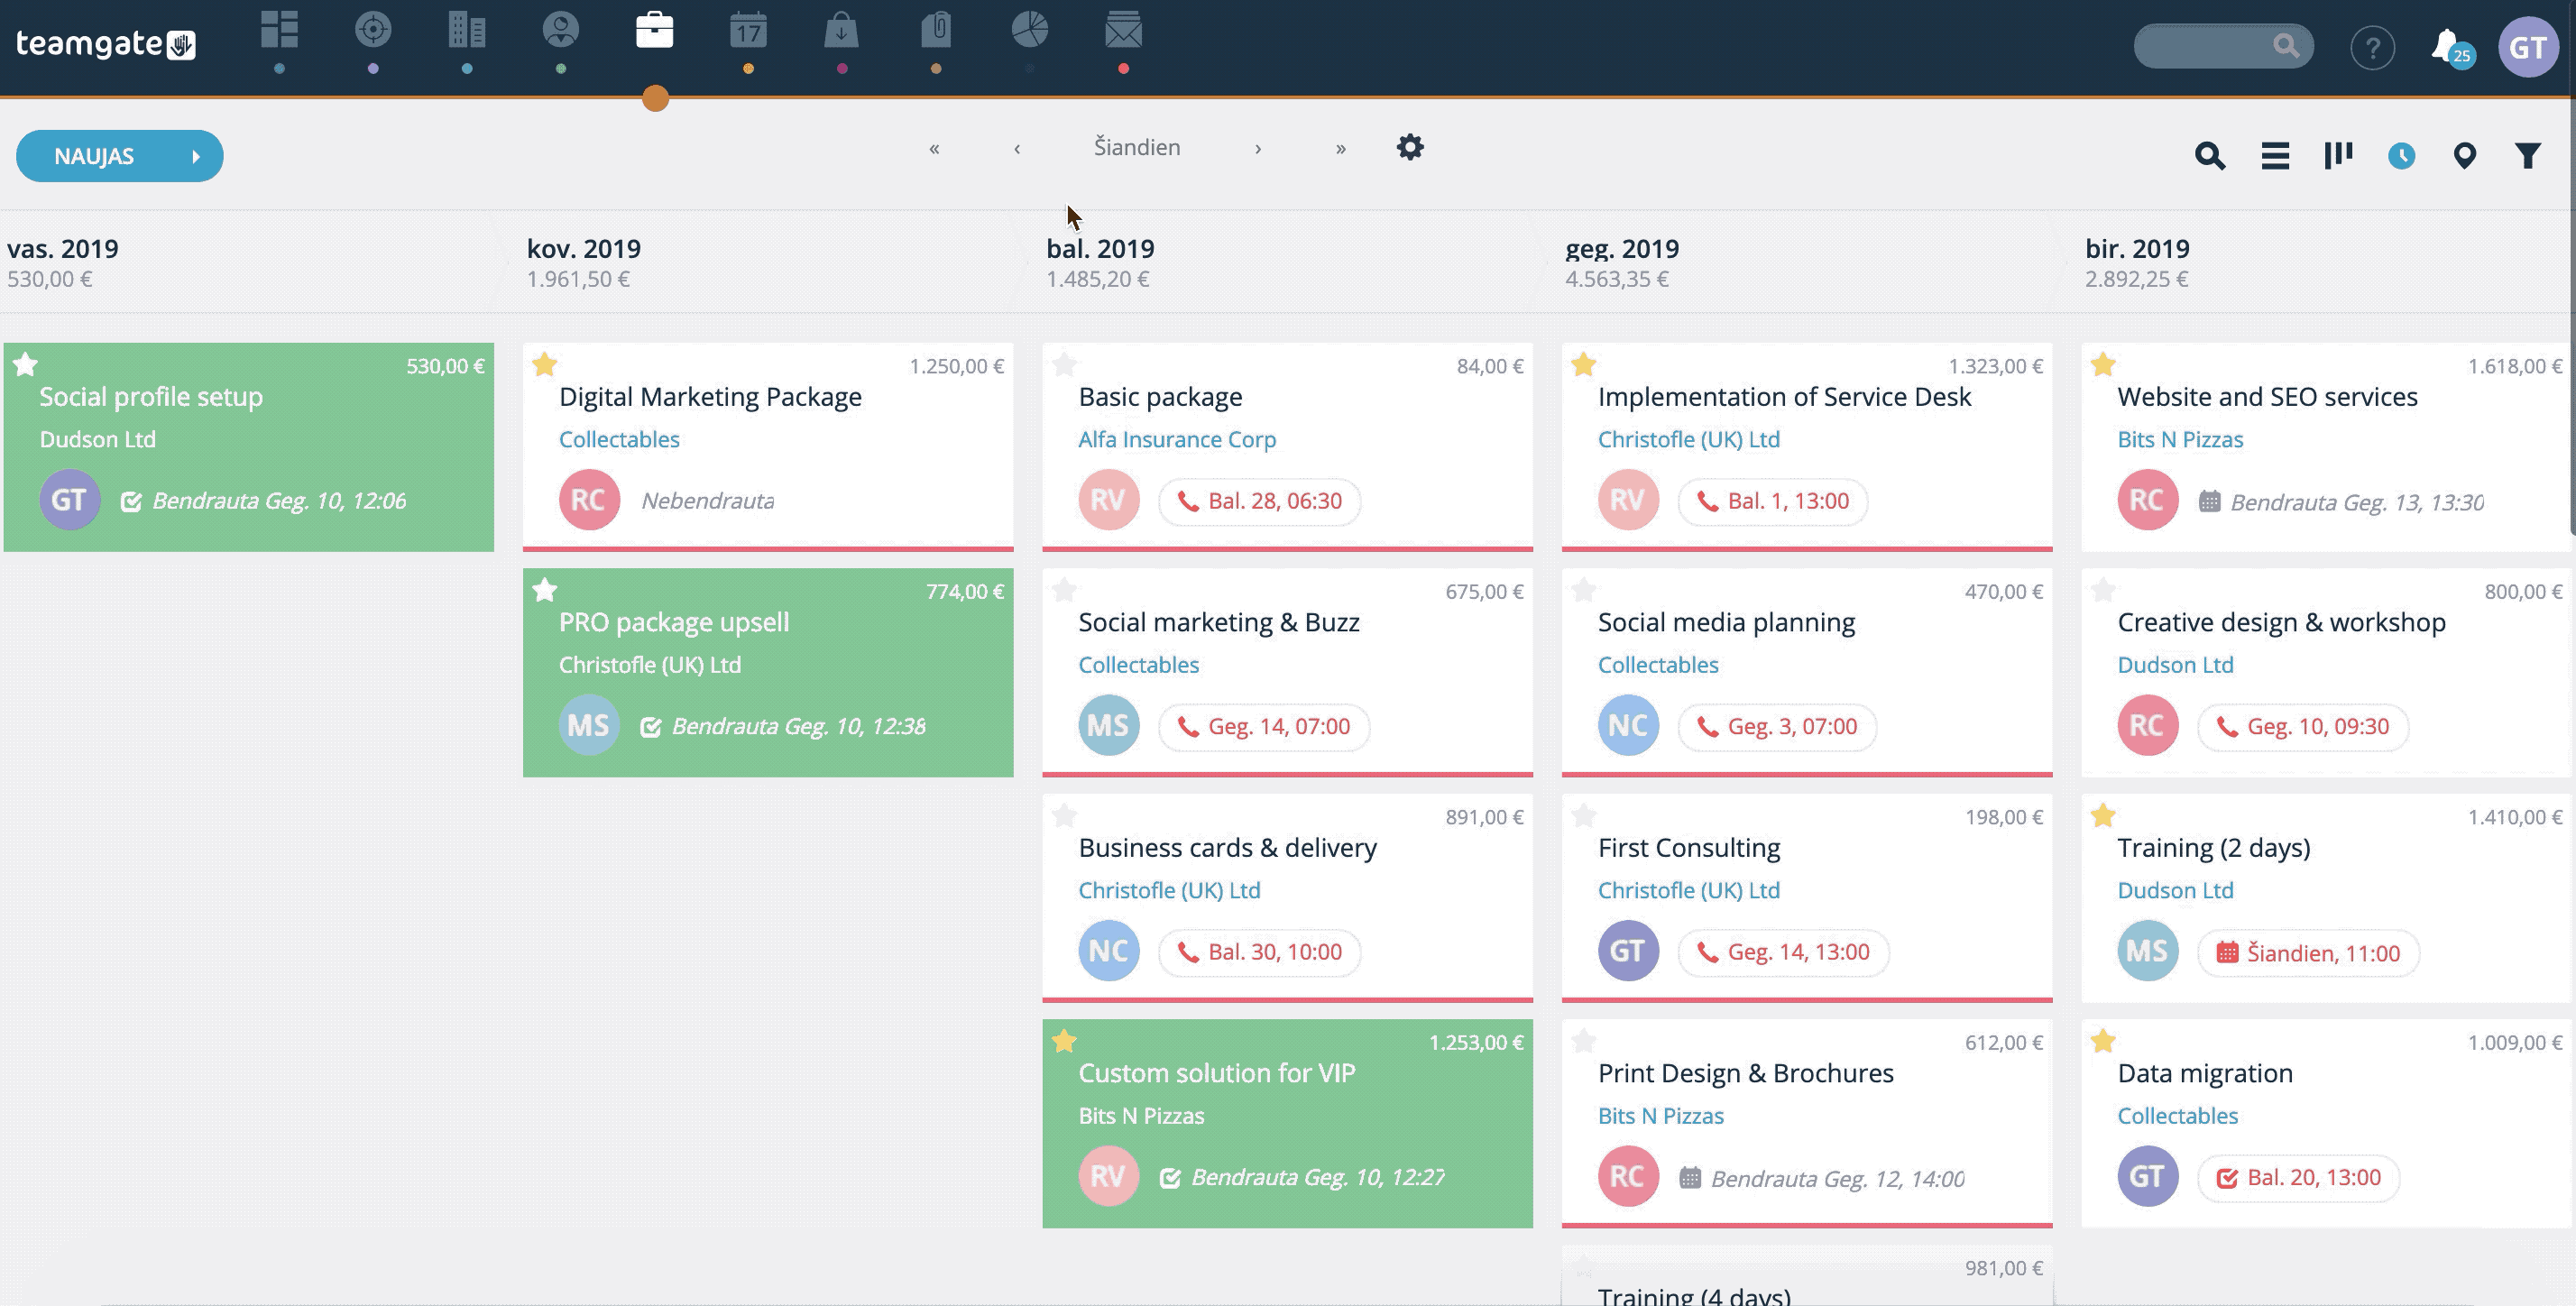Open Alfa Insurance Corp company link
The width and height of the screenshot is (2576, 1306).
coord(1177,439)
